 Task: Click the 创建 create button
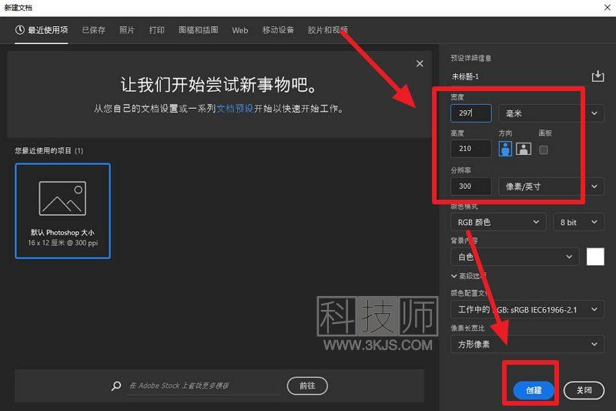pyautogui.click(x=534, y=390)
